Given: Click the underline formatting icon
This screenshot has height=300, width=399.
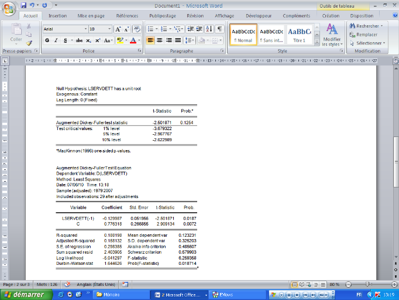Looking at the screenshot, I should [63, 40].
